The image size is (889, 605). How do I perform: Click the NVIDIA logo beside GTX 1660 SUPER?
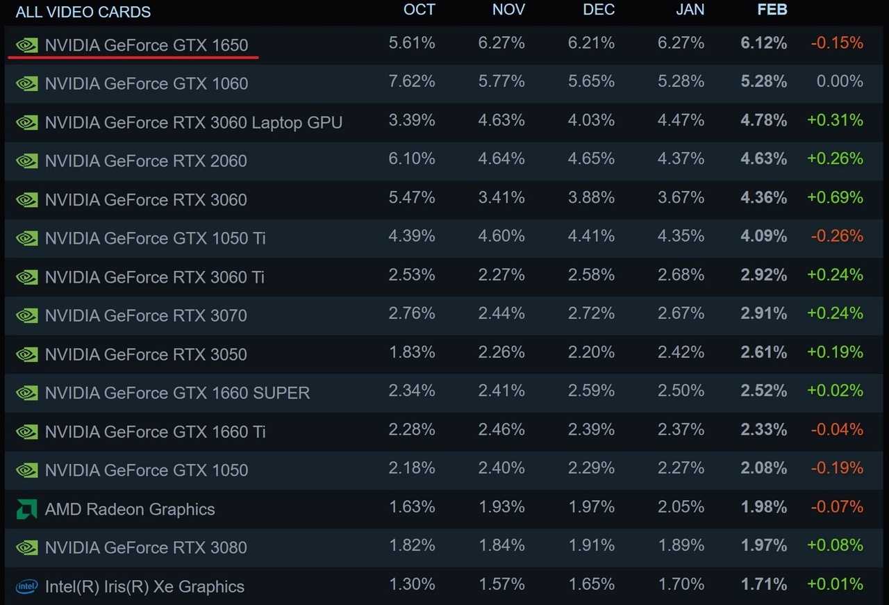click(27, 392)
